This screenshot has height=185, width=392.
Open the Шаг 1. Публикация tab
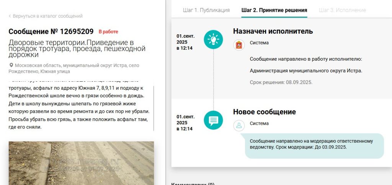click(206, 10)
